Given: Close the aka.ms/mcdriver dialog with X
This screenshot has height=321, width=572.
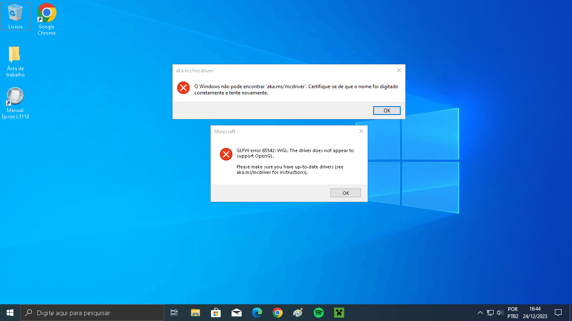Looking at the screenshot, I should 399,70.
